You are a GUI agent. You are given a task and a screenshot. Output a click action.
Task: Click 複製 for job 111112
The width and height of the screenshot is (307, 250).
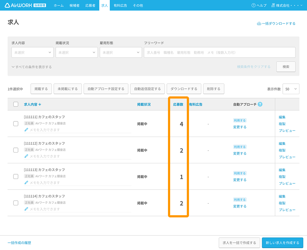pos(282,150)
